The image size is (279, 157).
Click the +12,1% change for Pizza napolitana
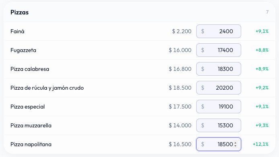pos(261,144)
